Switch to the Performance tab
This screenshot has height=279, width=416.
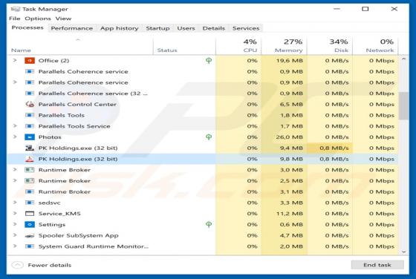71,28
